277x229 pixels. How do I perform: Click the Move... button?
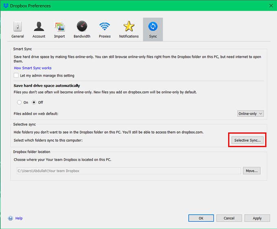click(252, 171)
